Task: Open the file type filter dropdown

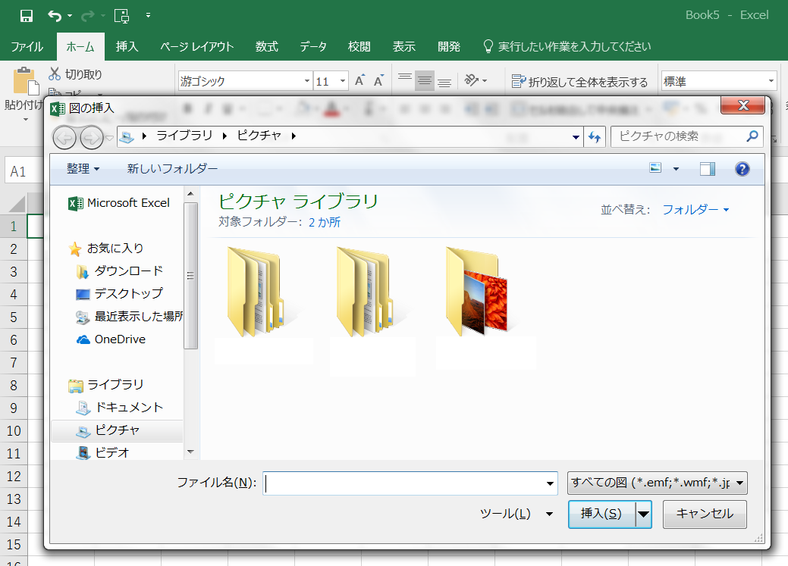Action: click(657, 483)
